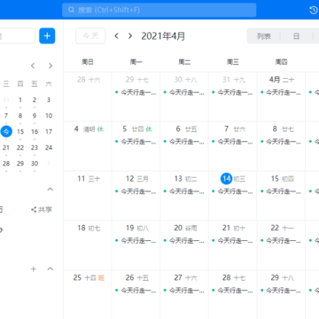Click the sidebar text input box
Viewport: 319px width, 319px height.
pyautogui.click(x=17, y=36)
